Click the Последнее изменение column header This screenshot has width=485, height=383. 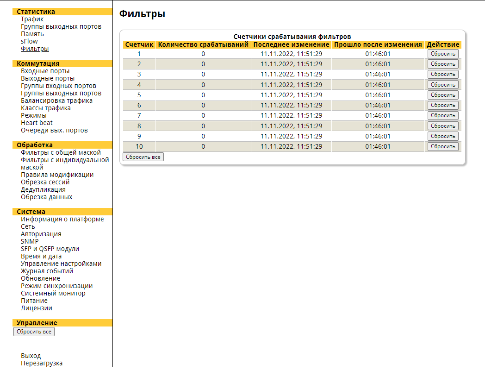click(291, 44)
